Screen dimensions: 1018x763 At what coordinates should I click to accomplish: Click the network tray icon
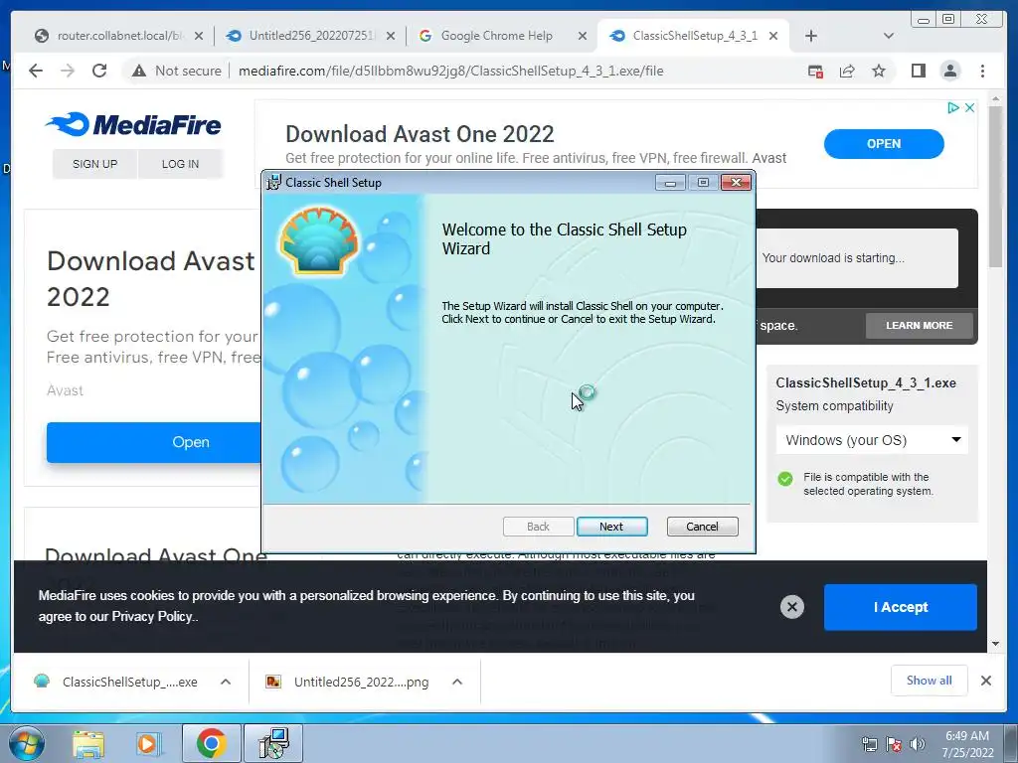(869, 745)
